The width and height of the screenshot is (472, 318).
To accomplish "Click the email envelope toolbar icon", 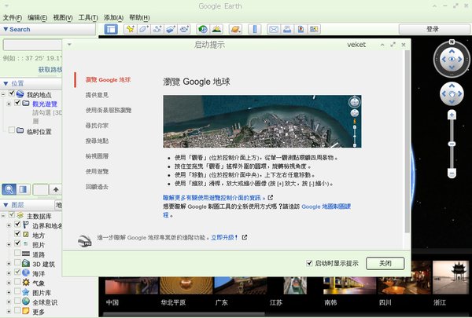I will [x=274, y=29].
